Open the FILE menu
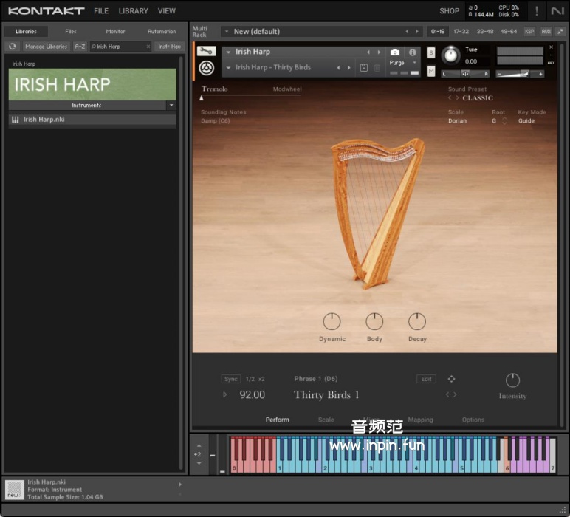This screenshot has height=517, width=570. coord(101,11)
